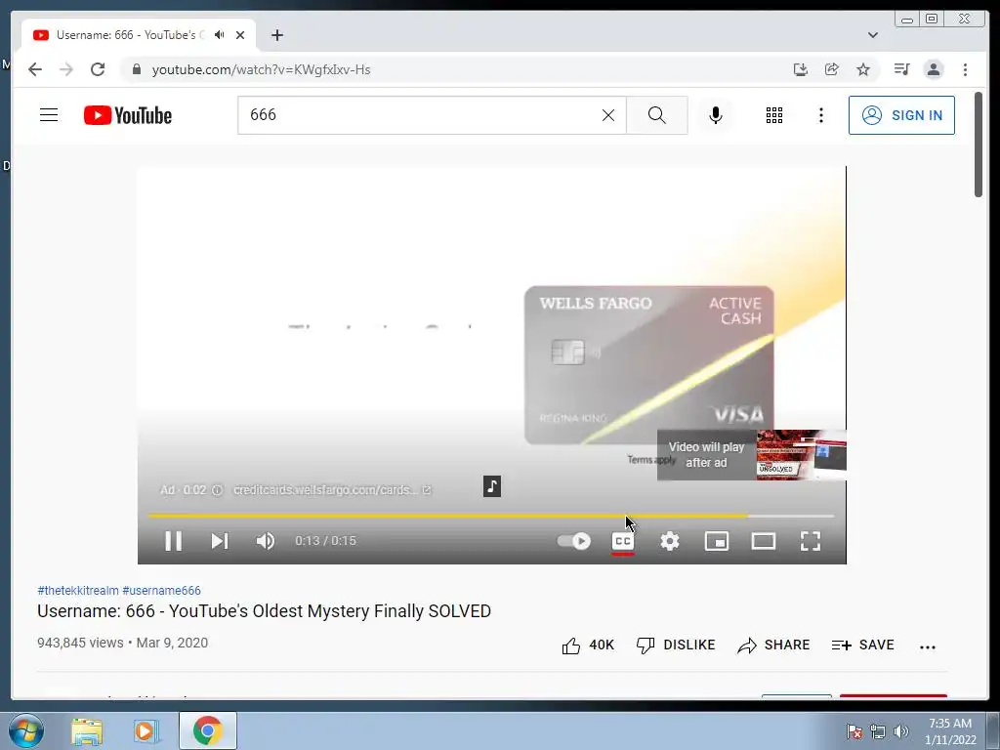1000x750 pixels.
Task: Select the 'Username: 666 - YouTube's' tab
Action: pyautogui.click(x=139, y=35)
